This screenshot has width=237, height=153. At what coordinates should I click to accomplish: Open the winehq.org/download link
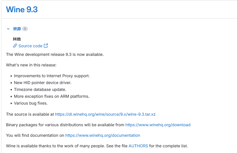[x=158, y=125]
